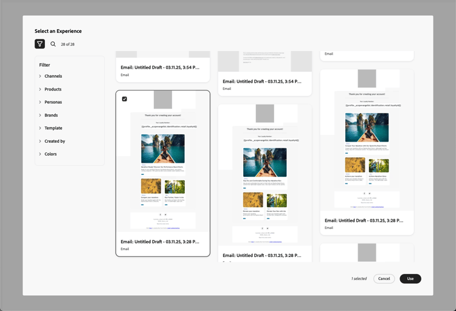Screen dimensions: 456x311
Task: Click the right column card's 3:28 title
Action: point(364,220)
